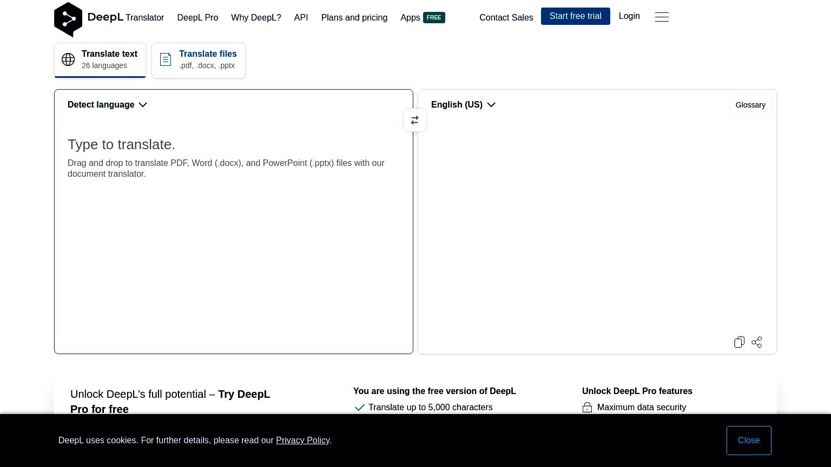Image resolution: width=831 pixels, height=467 pixels.
Task: Click 'Try DeepL Pro for free' text
Action: tap(170, 402)
